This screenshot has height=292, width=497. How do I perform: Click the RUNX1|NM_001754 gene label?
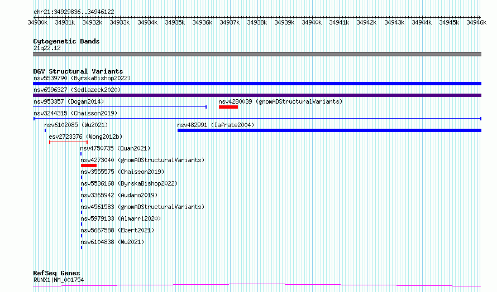point(59,280)
